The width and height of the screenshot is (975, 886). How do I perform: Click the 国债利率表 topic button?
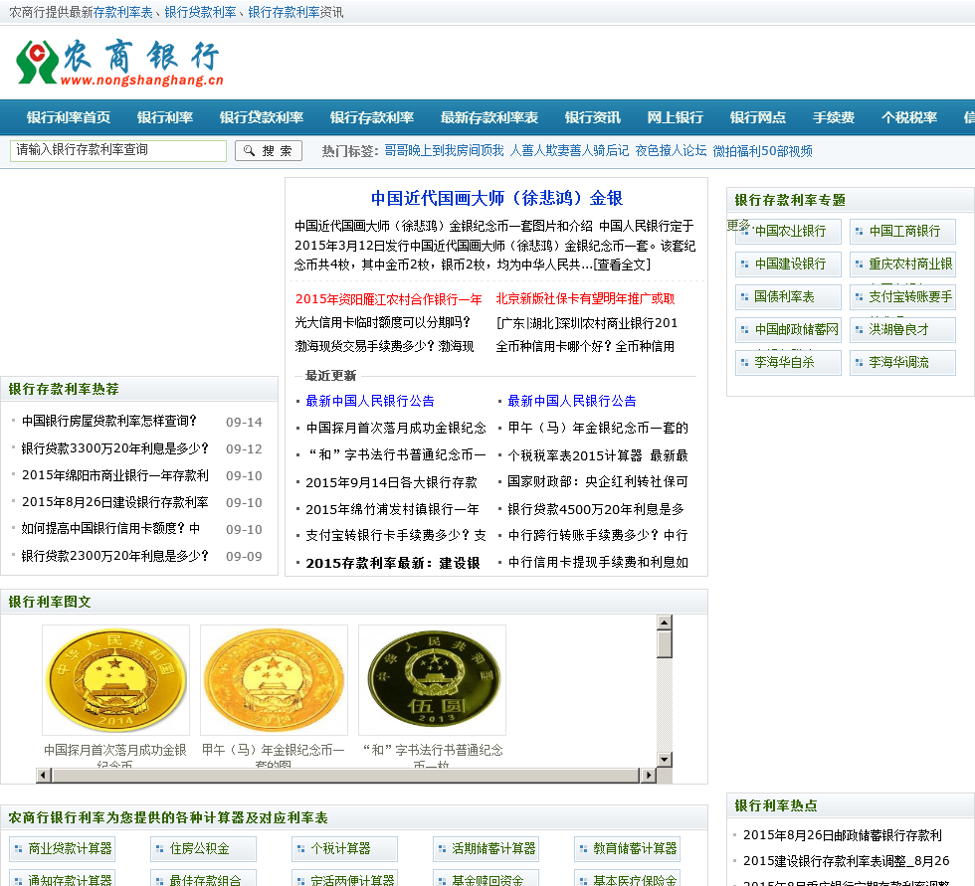(x=788, y=297)
